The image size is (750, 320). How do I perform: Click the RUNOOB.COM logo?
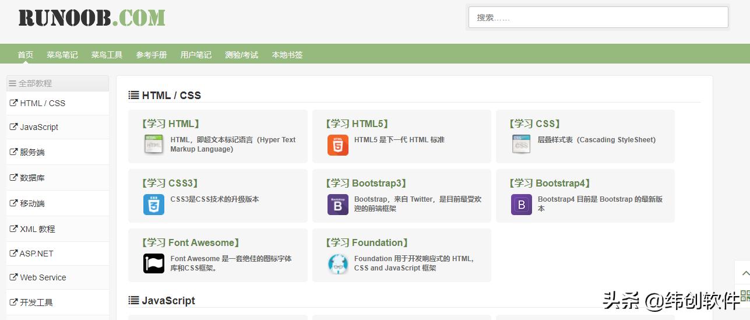91,17
